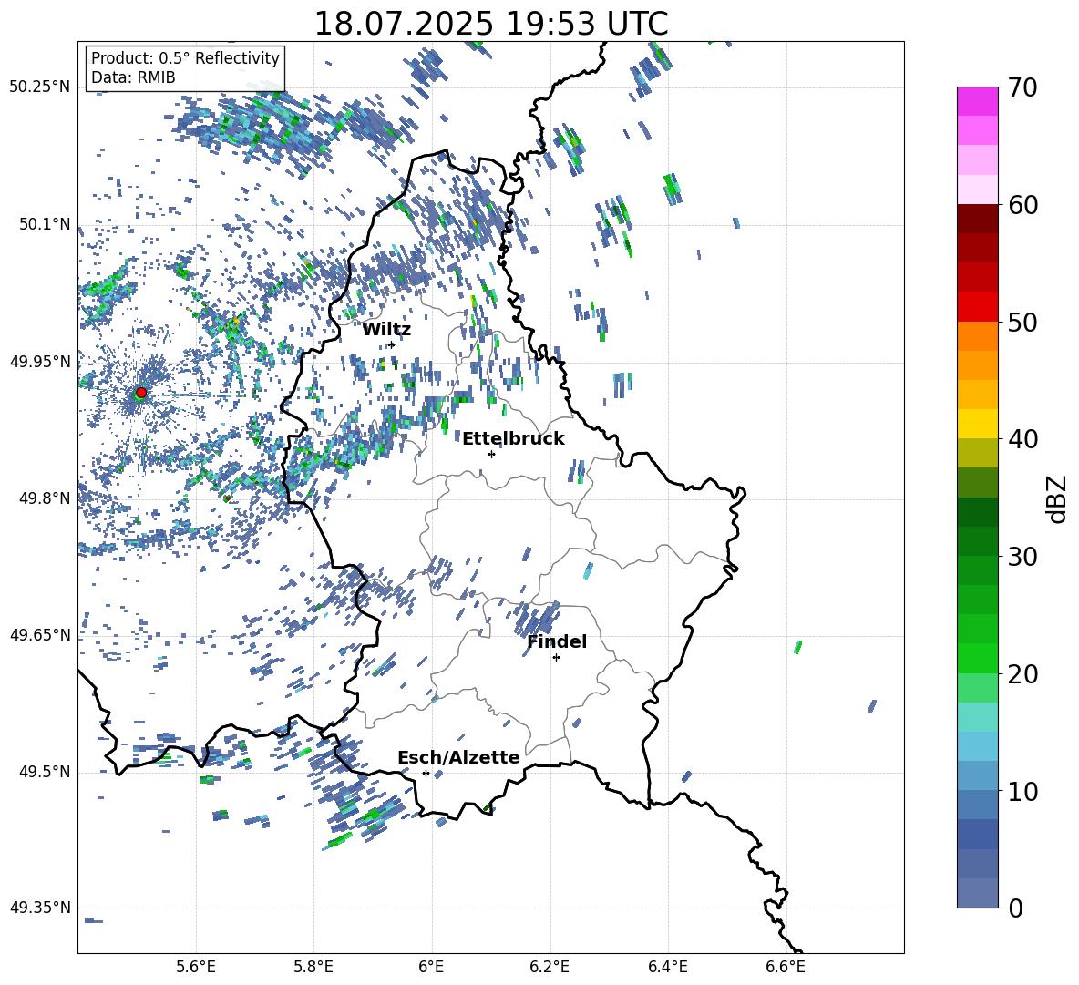Click the dark maroon colorbar segment below 60
The image size is (1079, 985).
click(977, 219)
